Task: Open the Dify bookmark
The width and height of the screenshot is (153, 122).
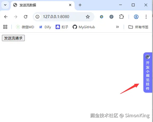Action: [45, 27]
